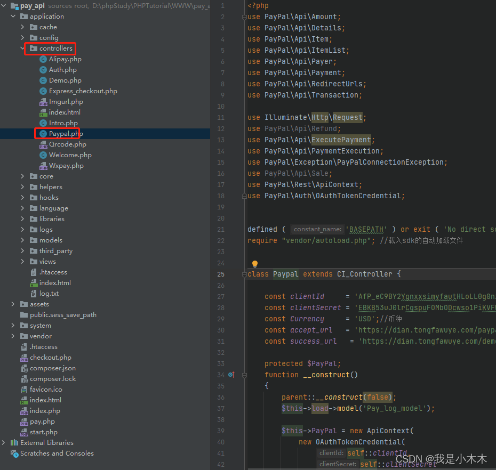This screenshot has width=496, height=470.
Task: Click the Imgurl.php PHP file icon
Action: point(43,102)
